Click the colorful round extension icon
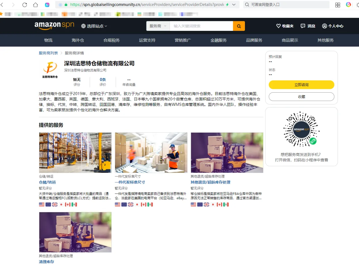The image size is (359, 265). 348,5
